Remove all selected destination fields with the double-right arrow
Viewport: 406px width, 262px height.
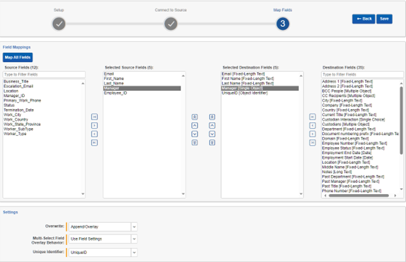pos(313,142)
